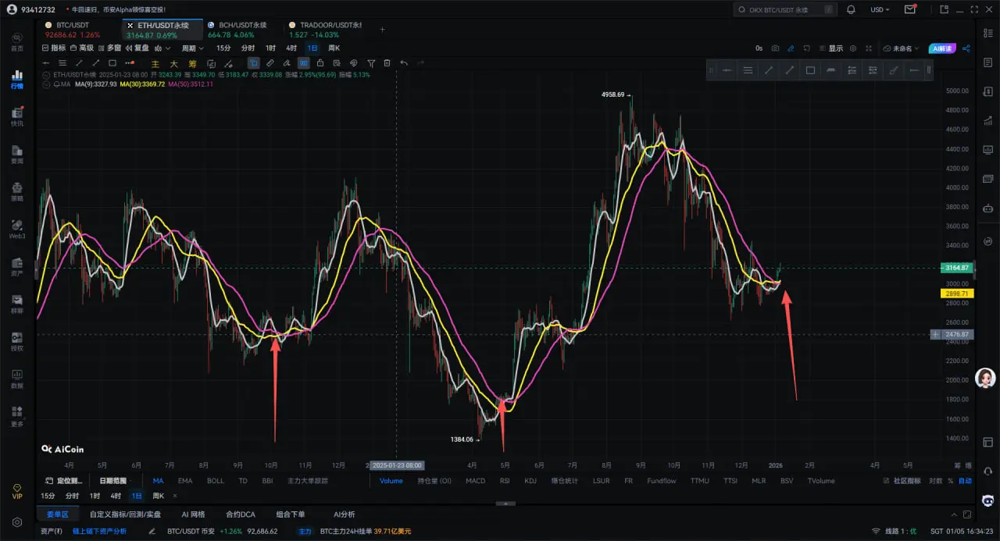
Task: Click the 4时 timeframe button
Action: click(x=291, y=48)
